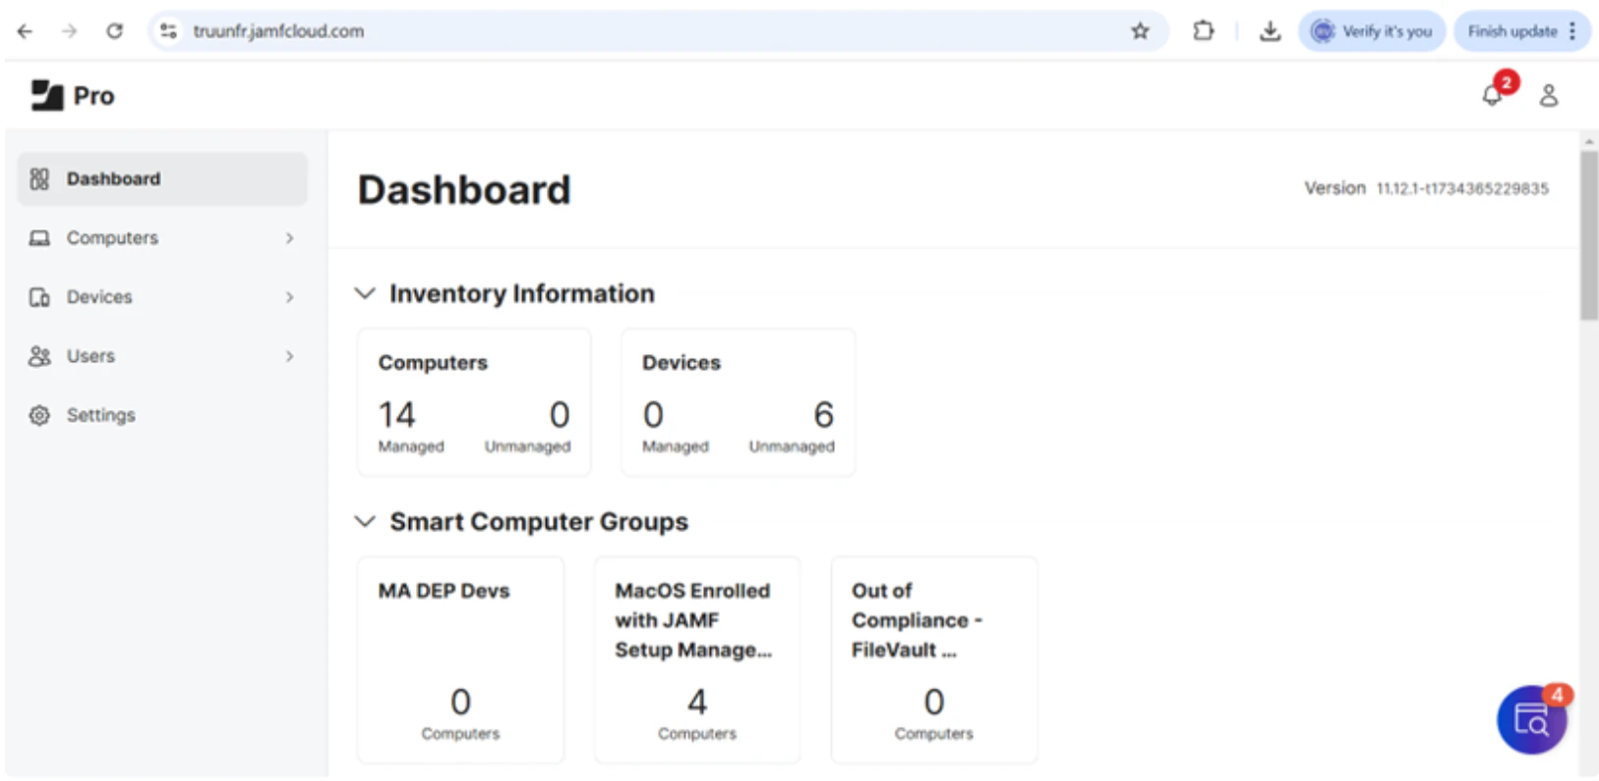Click the Devices card heading

(681, 362)
